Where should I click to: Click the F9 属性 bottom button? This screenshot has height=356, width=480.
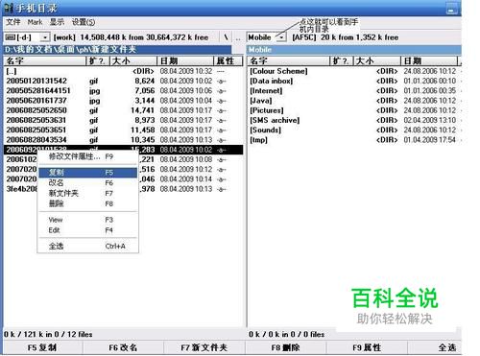coord(367,347)
